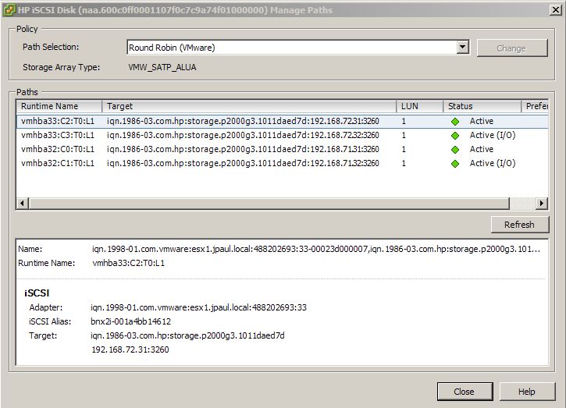Click the Adapter iqn value under iSCSI

(198, 307)
